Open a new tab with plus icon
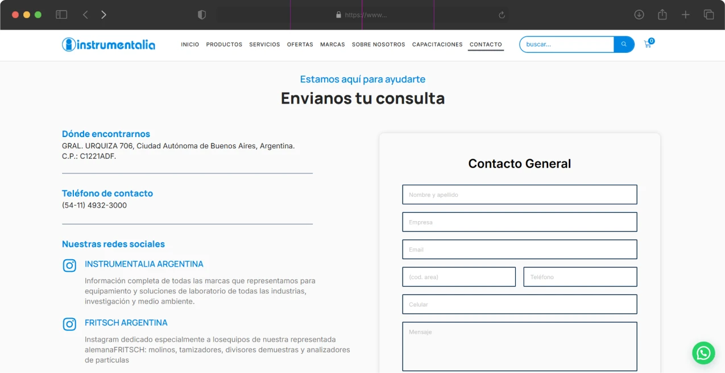Viewport: 725px width, 373px height. click(686, 15)
